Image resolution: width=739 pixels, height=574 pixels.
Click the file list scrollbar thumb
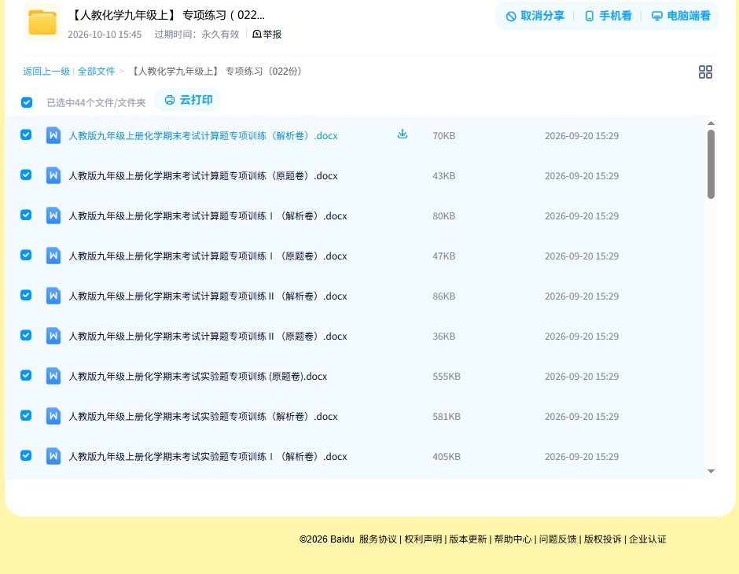711,164
